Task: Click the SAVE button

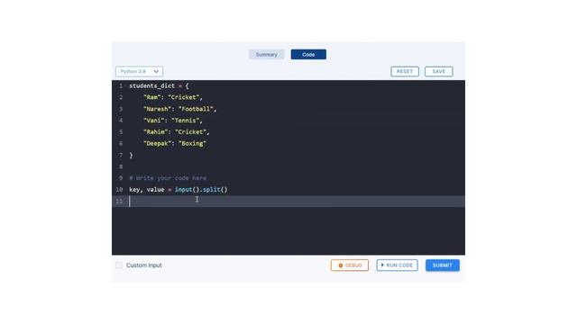Action: 438,71
